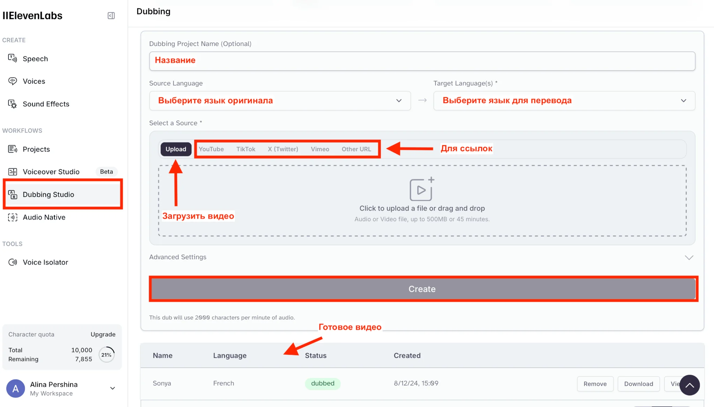The image size is (714, 407).
Task: Open the Source Language dropdown
Action: click(x=280, y=101)
